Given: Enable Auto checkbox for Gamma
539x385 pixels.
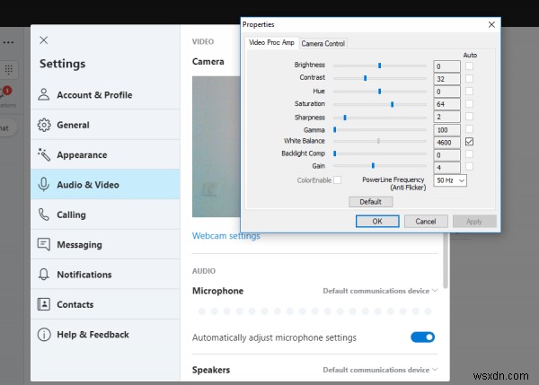Looking at the screenshot, I should (x=469, y=129).
